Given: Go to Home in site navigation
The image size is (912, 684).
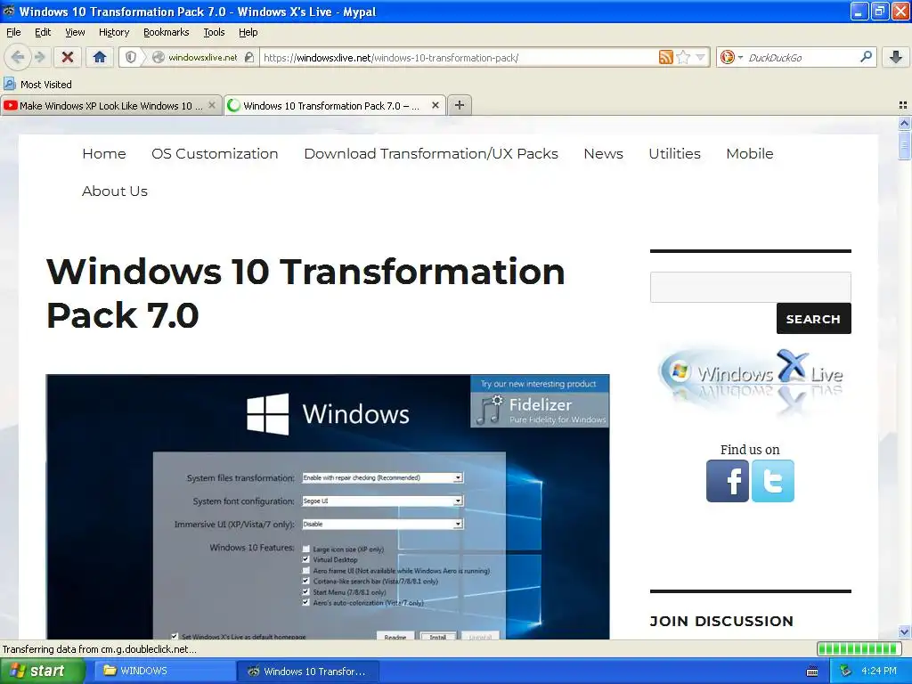Looking at the screenshot, I should tap(104, 153).
